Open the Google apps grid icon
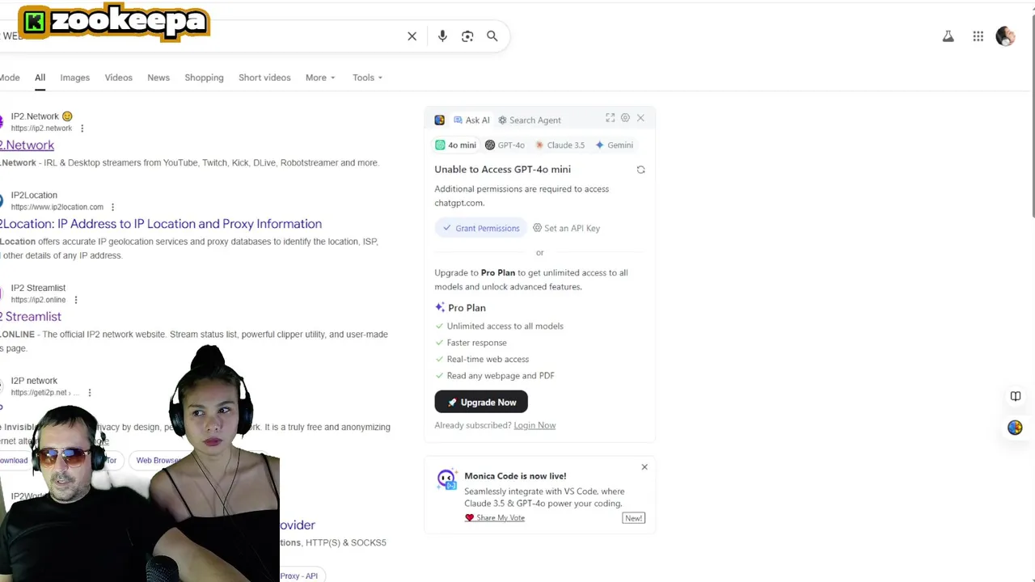 tap(978, 36)
